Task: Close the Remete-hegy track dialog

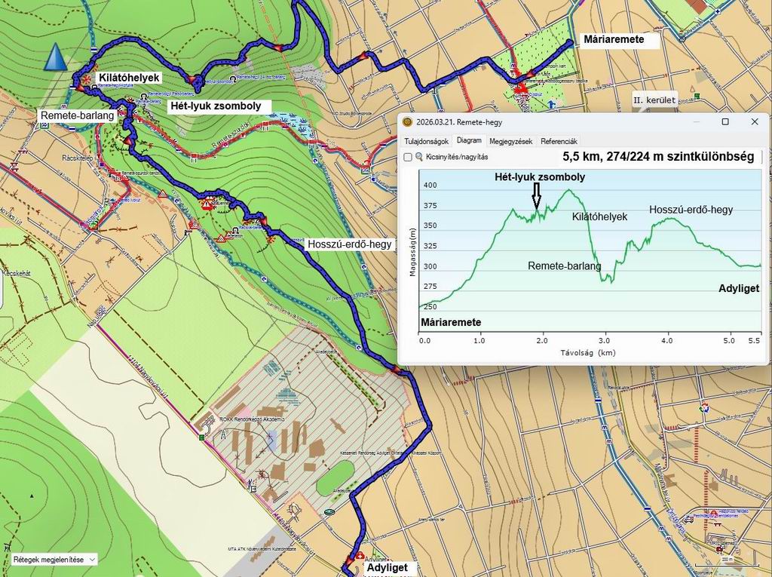Action: point(754,122)
